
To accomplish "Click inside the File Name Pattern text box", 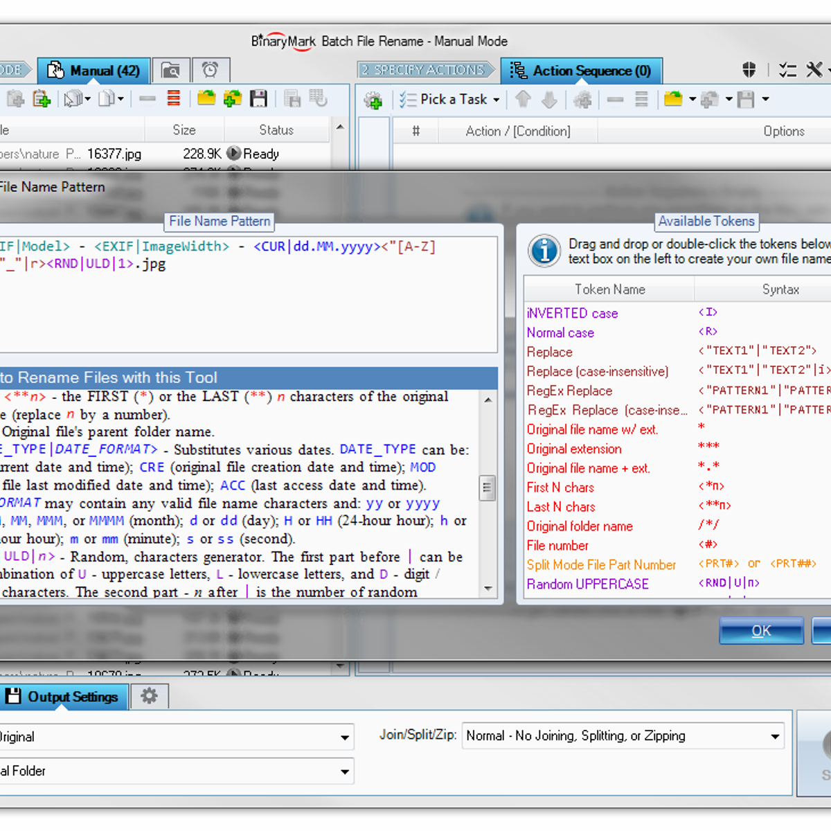I will point(249,305).
